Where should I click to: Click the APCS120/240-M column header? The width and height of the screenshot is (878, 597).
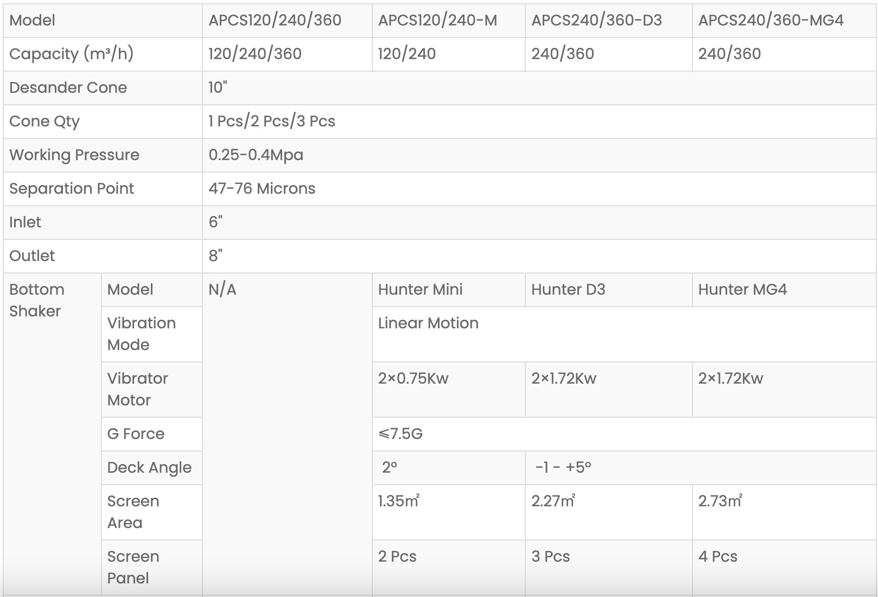click(x=437, y=21)
